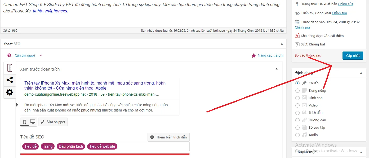Select the Video post format radio
The width and height of the screenshot is (369, 158).
pyautogui.click(x=297, y=105)
